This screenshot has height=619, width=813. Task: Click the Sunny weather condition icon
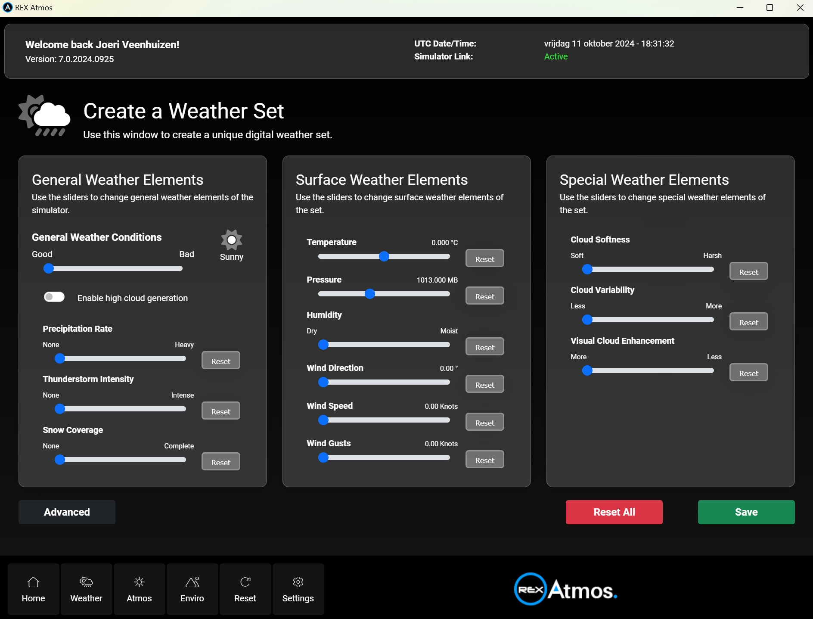(x=232, y=240)
